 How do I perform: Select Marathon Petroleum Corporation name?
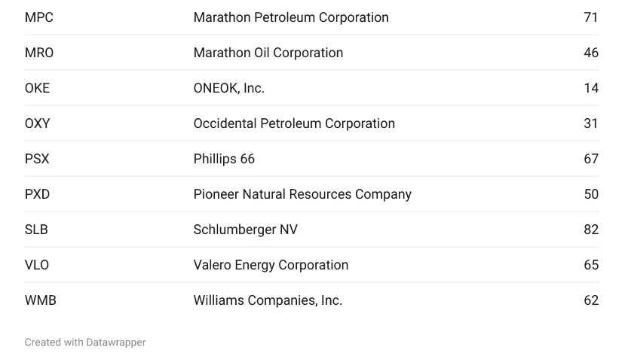[x=291, y=17]
